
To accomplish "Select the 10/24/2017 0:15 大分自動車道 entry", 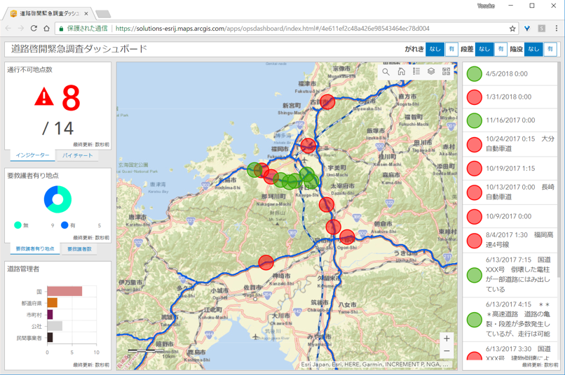I will point(510,144).
